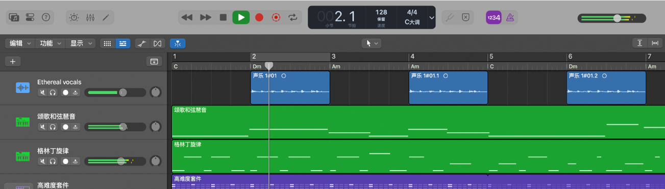Open the Editors pencil button
This screenshot has width=665, height=189.
point(106,17)
